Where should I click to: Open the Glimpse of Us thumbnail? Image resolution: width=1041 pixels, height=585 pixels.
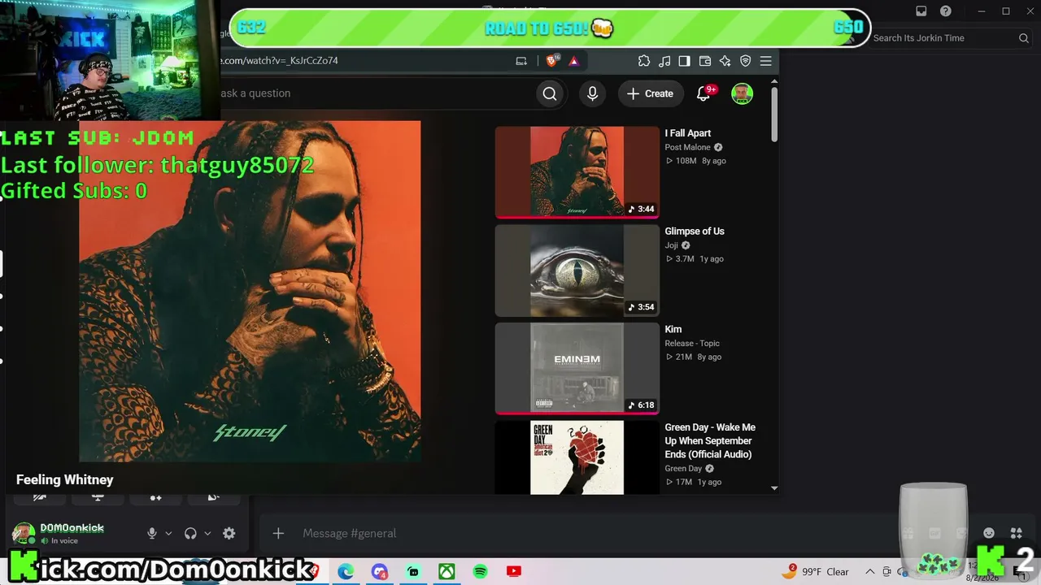(577, 271)
